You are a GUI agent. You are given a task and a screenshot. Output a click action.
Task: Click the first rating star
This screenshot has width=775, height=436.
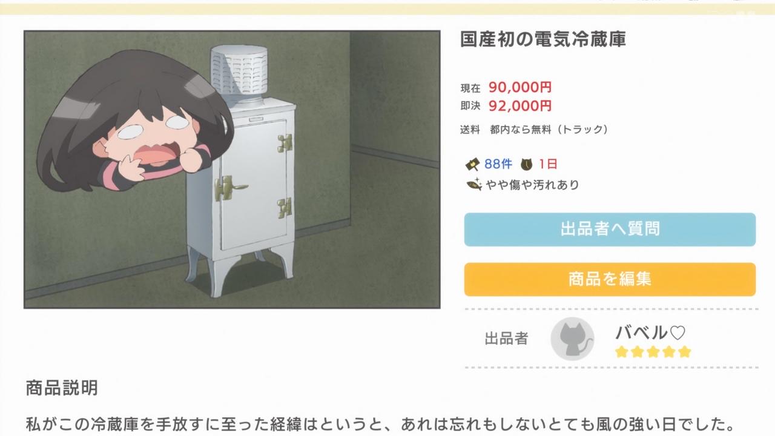pos(621,352)
